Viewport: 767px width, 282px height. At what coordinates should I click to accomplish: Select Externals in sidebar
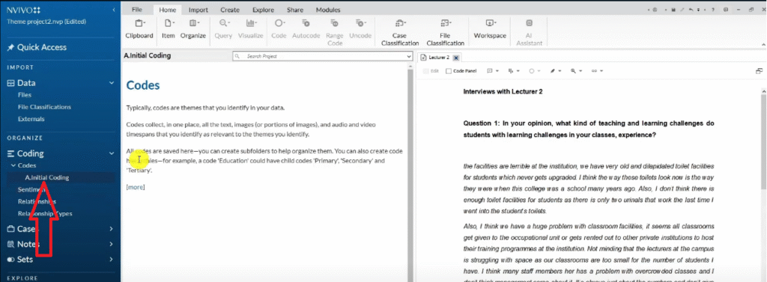pos(31,119)
